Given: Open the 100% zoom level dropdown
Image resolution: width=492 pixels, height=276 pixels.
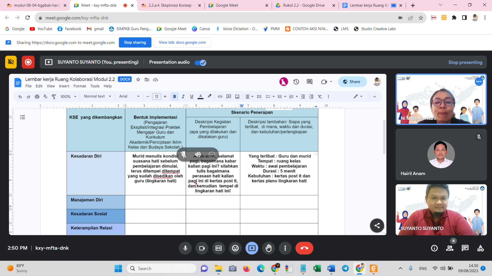Looking at the screenshot, I should point(68,96).
